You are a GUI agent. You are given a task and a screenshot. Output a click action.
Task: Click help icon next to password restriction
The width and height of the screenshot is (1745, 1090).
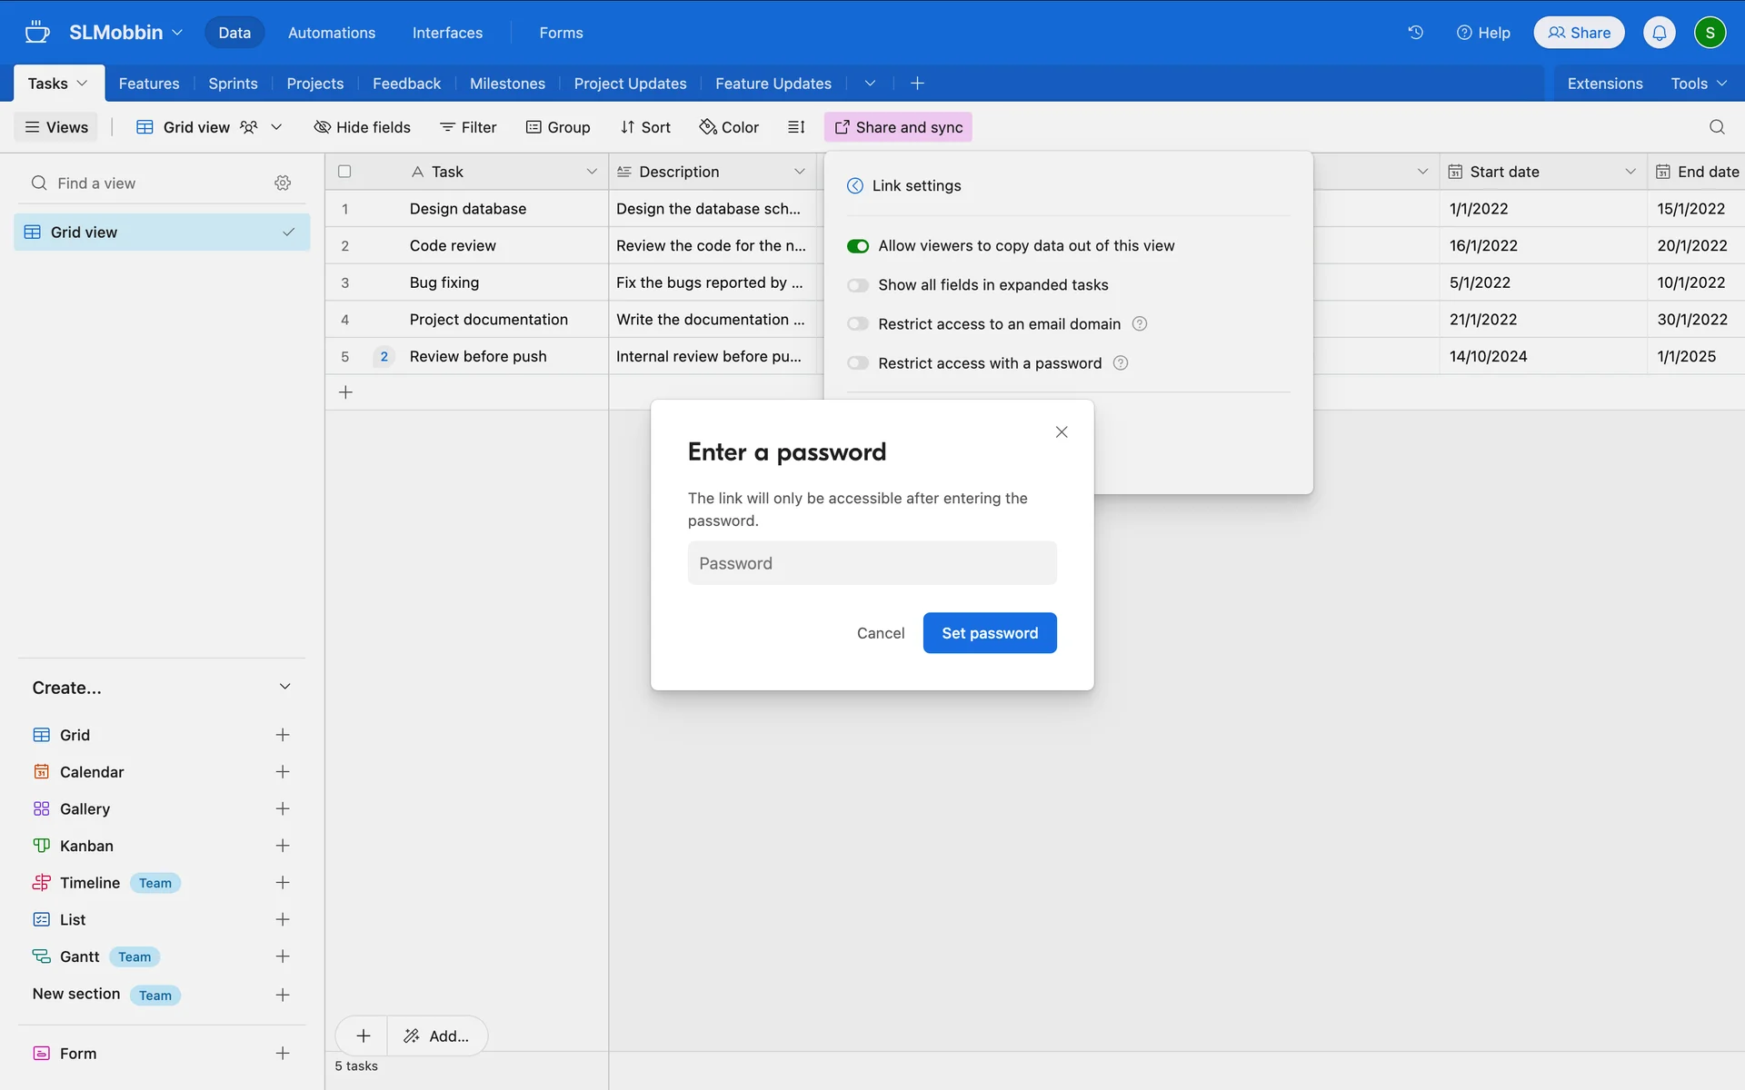[1121, 363]
